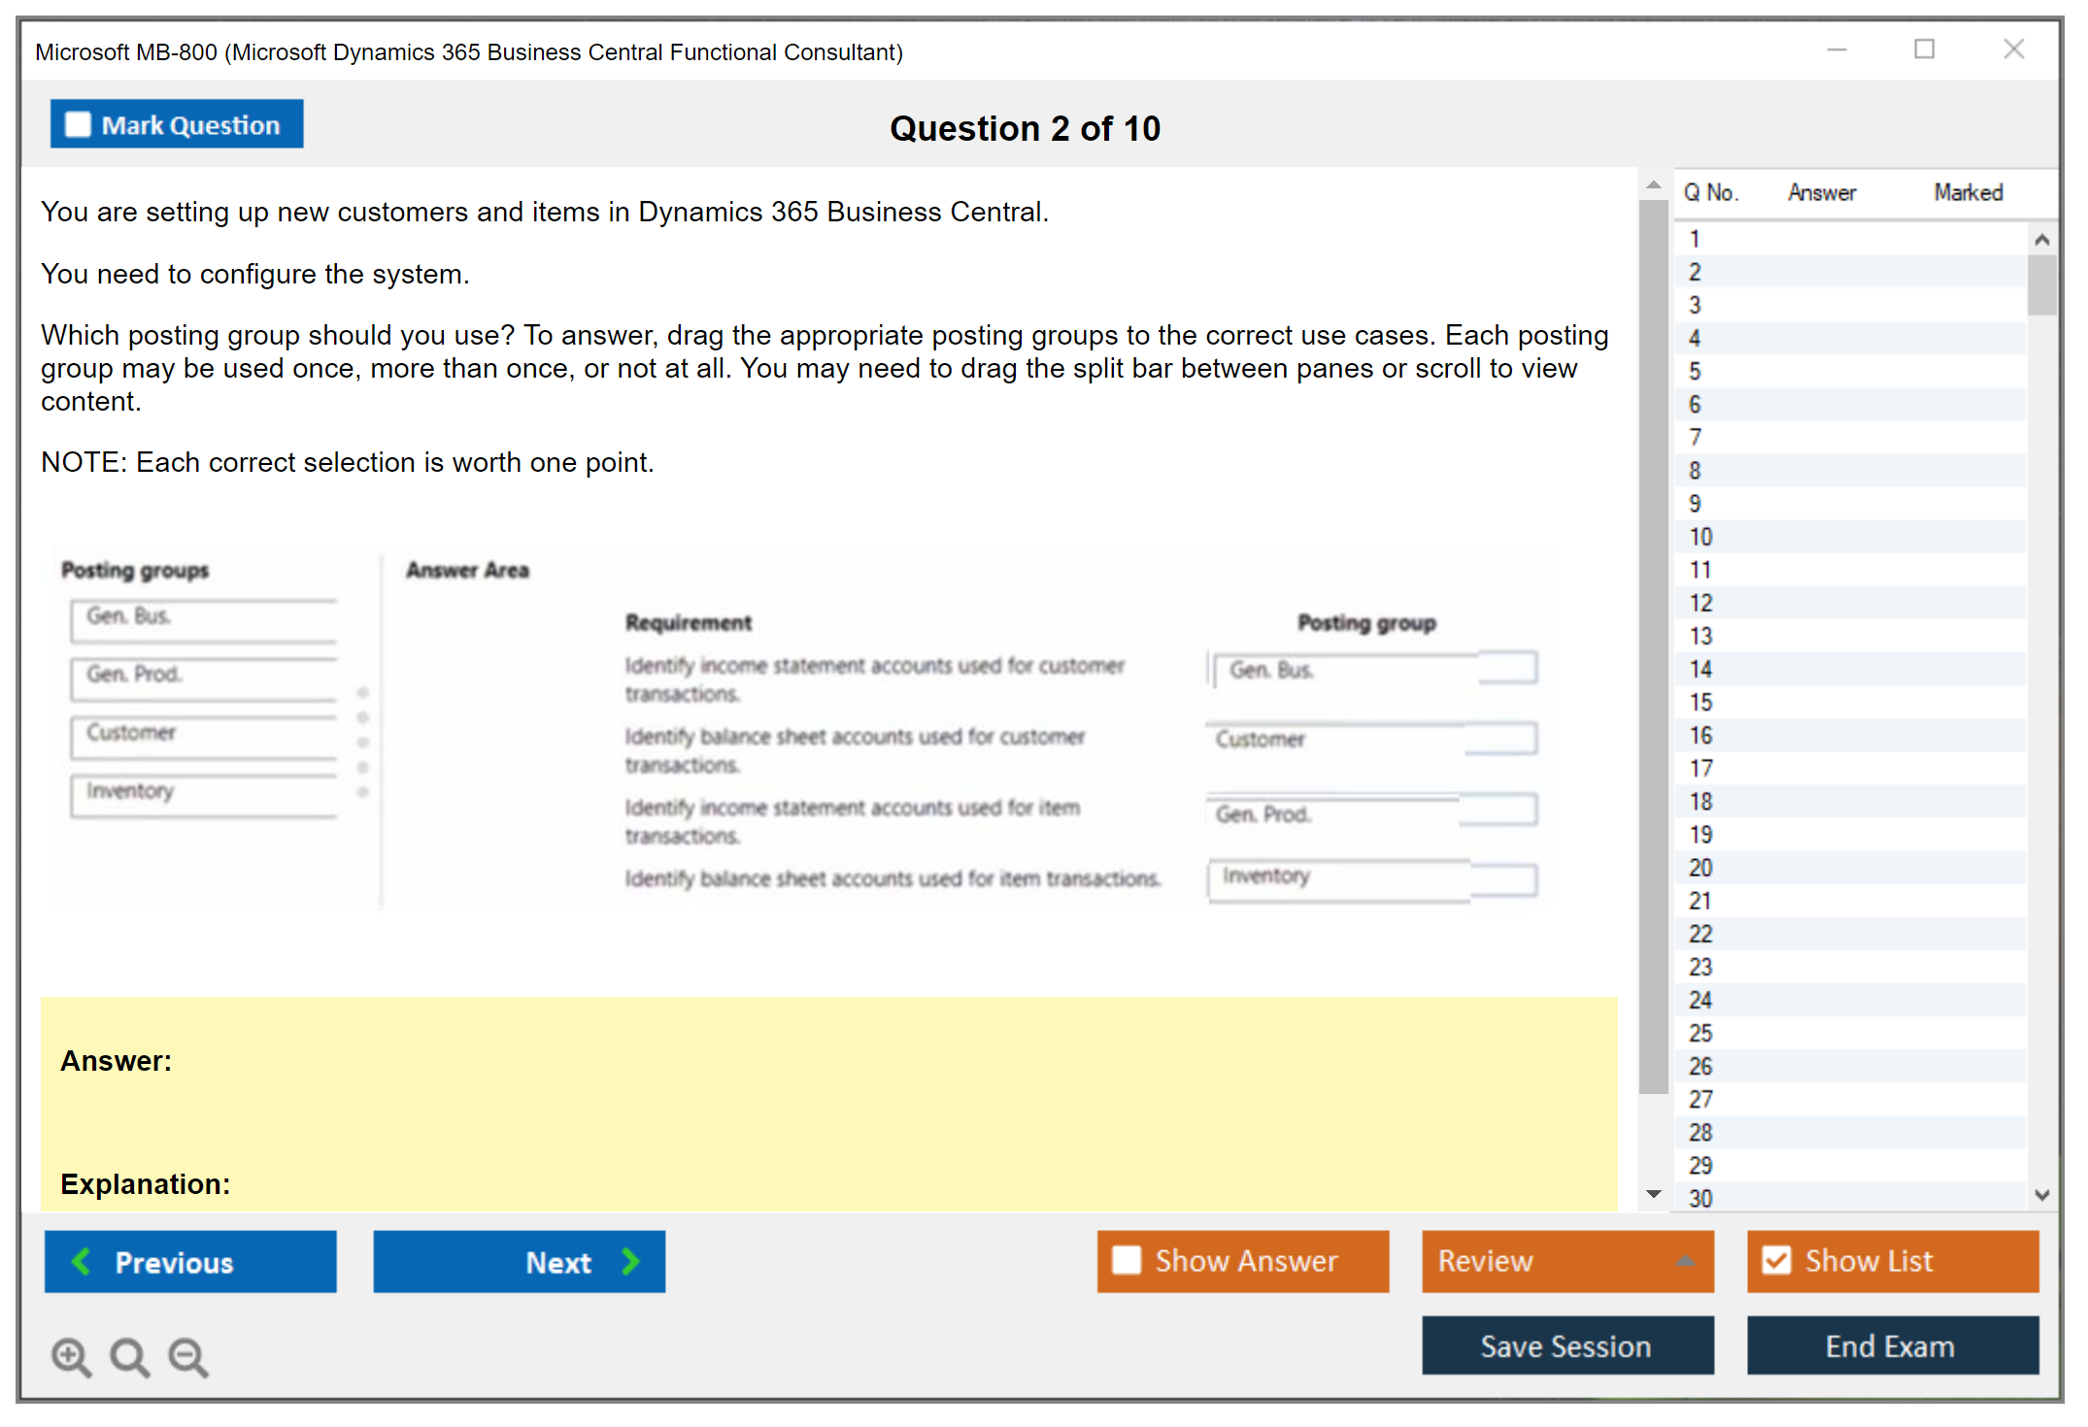2088x1427 pixels.
Task: Expand the Review dropdown menu
Action: [1685, 1261]
